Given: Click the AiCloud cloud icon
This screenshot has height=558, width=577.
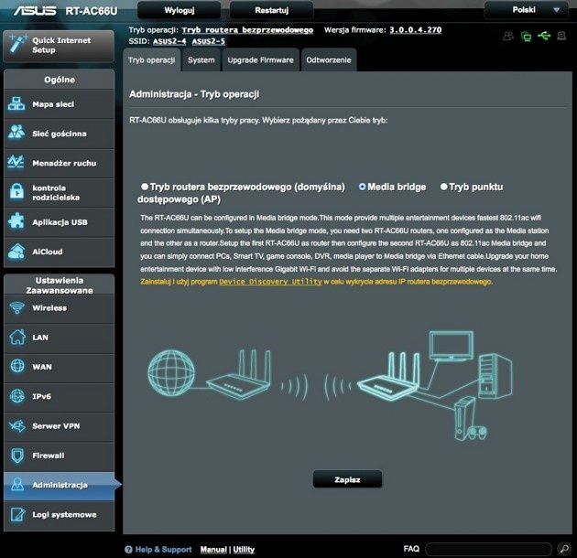Looking at the screenshot, I should click(16, 252).
